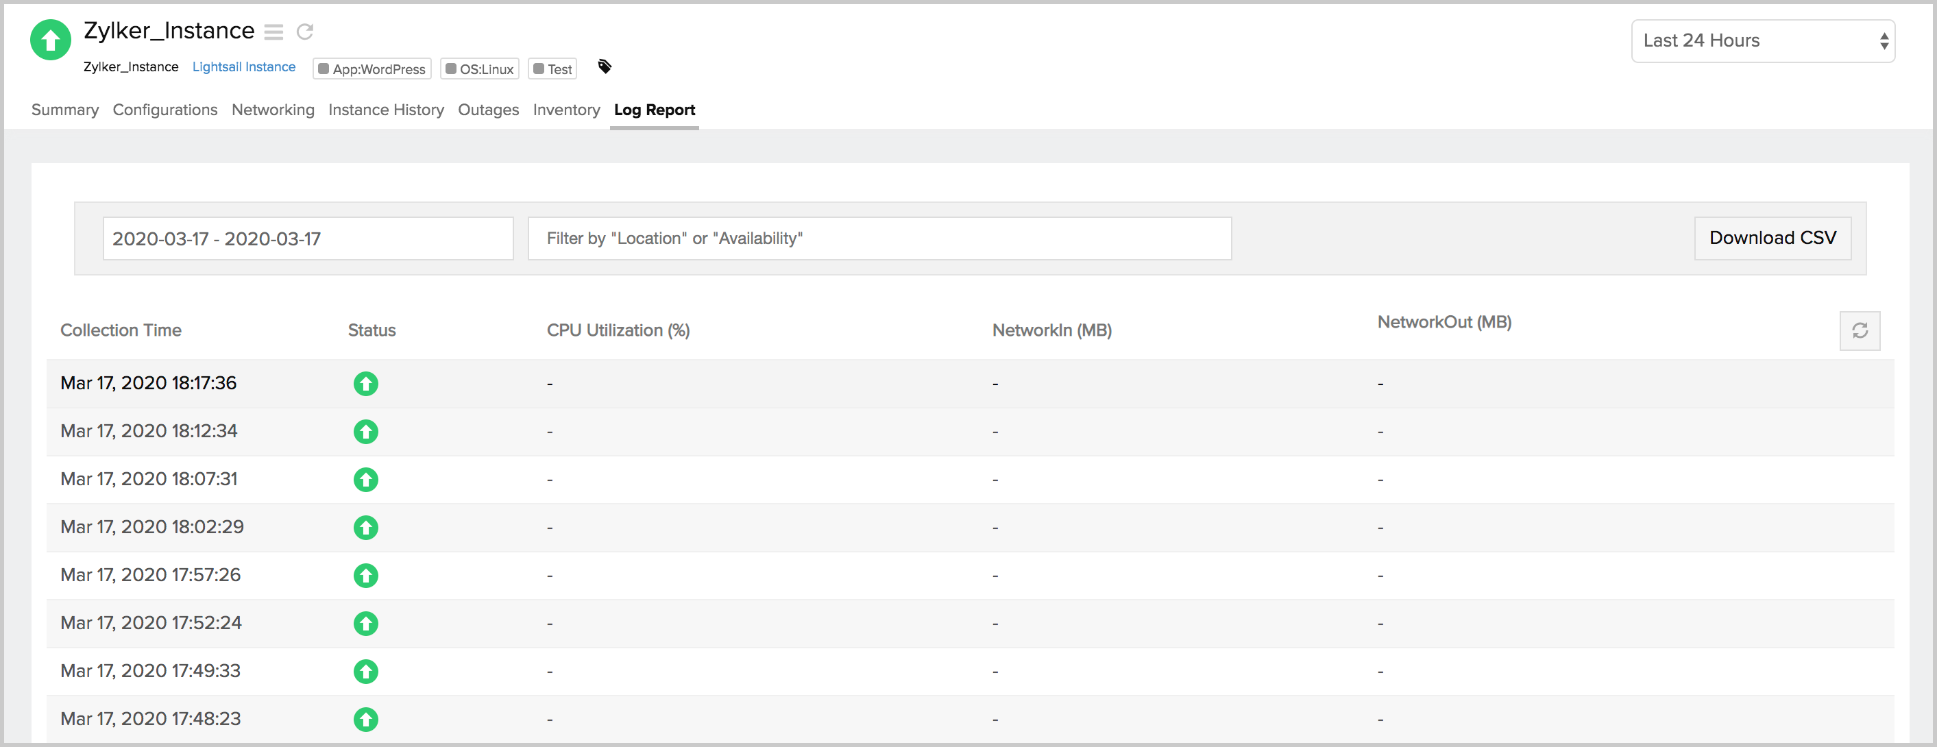Select the Networking tab
Viewport: 1937px width, 747px height.
(x=273, y=110)
